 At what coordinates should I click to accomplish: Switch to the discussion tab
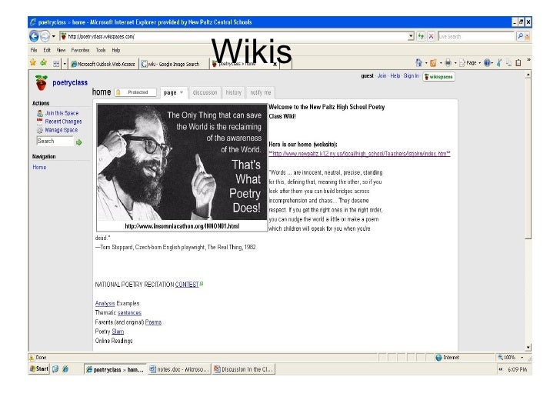[205, 92]
